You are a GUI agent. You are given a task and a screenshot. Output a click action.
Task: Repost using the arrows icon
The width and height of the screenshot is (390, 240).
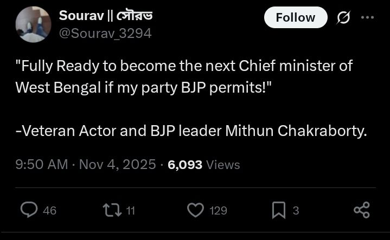[x=113, y=210]
